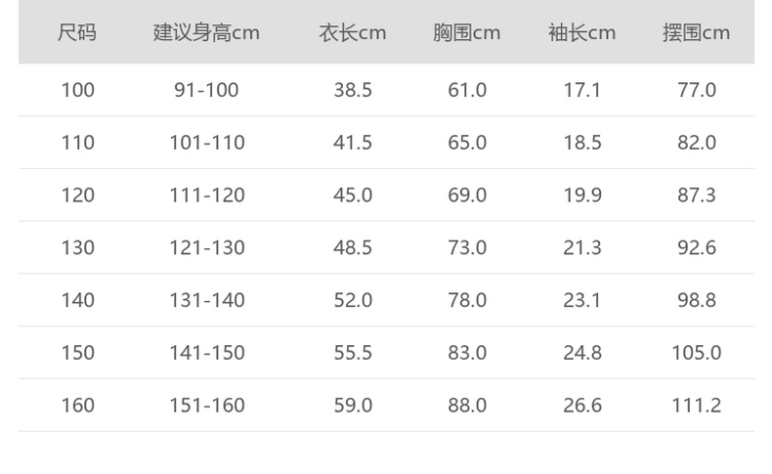Click the 胸围cm column header
Image resolution: width=772 pixels, height=474 pixels.
pos(467,32)
